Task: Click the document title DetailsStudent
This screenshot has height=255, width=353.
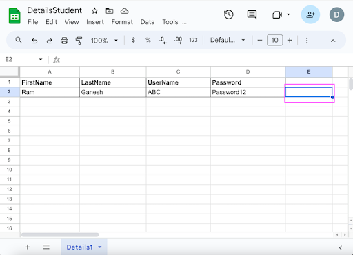Action: [54, 10]
